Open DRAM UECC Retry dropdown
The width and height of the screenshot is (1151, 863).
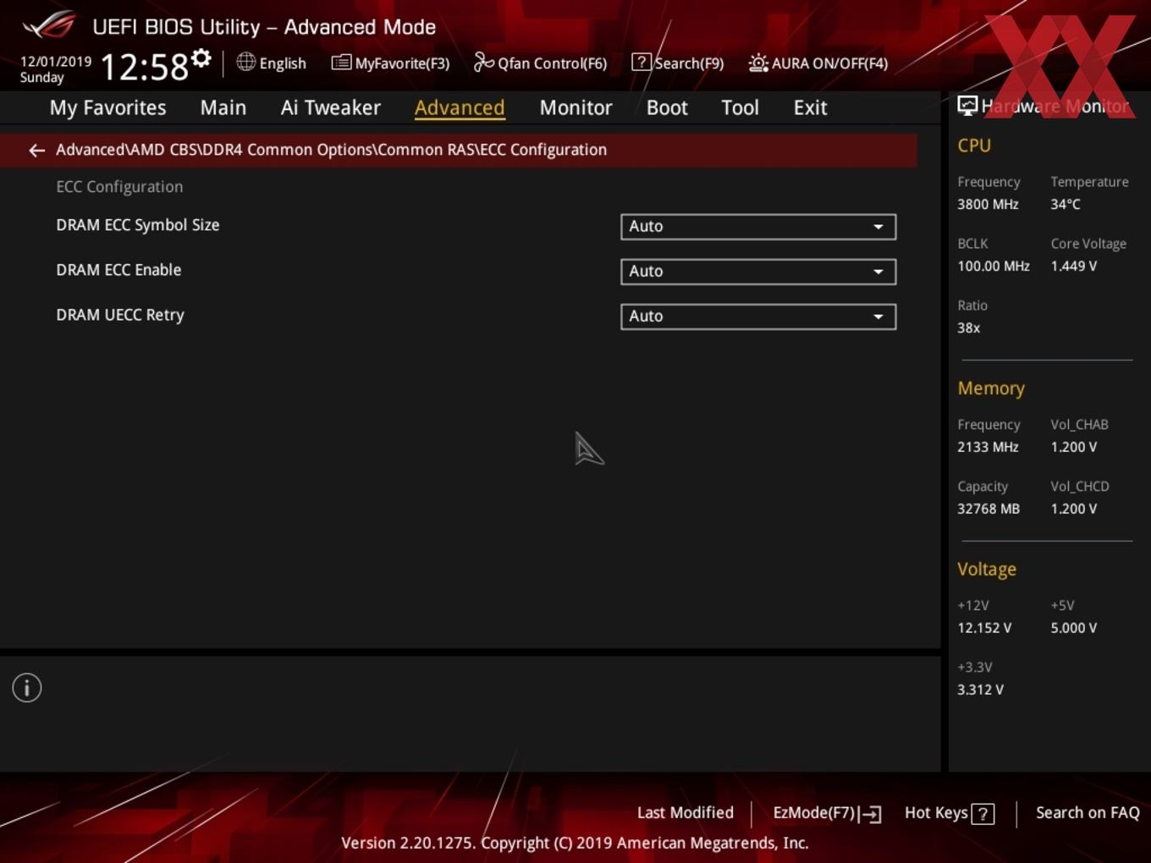(x=758, y=316)
